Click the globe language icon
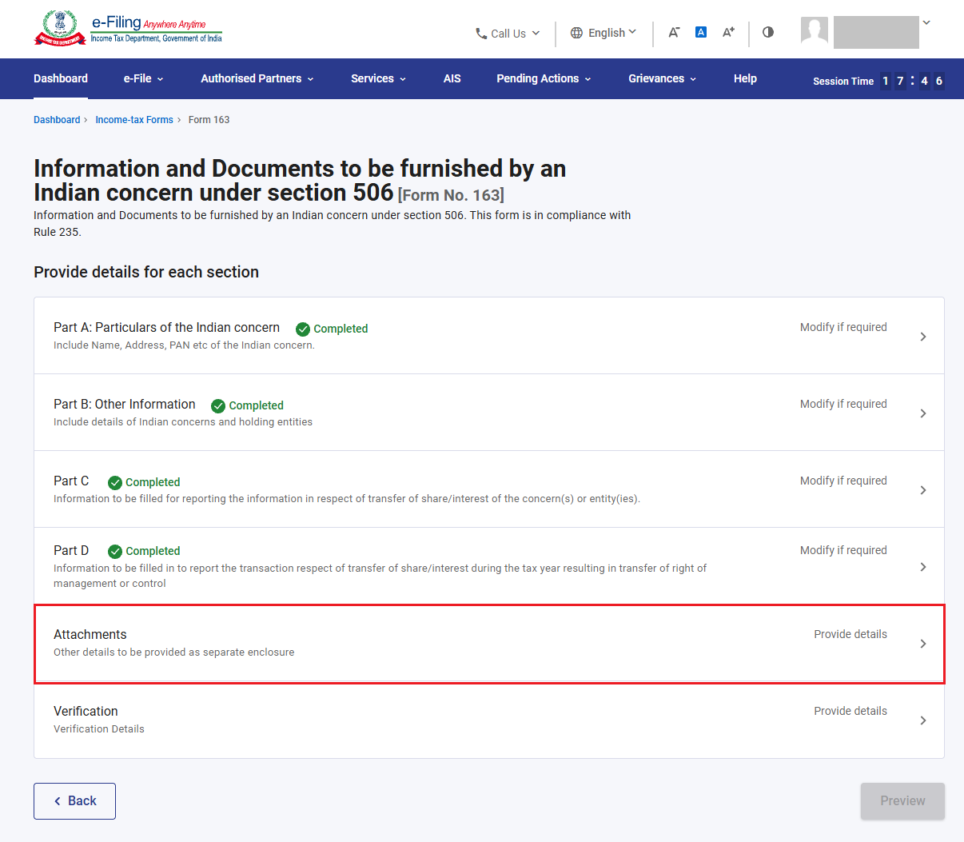This screenshot has width=964, height=842. (x=576, y=33)
